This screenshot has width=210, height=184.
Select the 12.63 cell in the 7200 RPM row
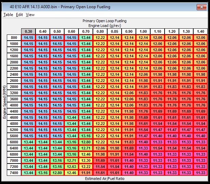[72, 167]
